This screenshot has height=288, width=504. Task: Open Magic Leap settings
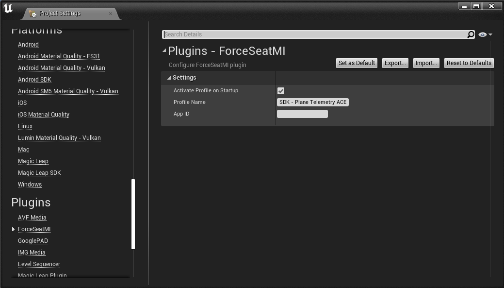(33, 161)
